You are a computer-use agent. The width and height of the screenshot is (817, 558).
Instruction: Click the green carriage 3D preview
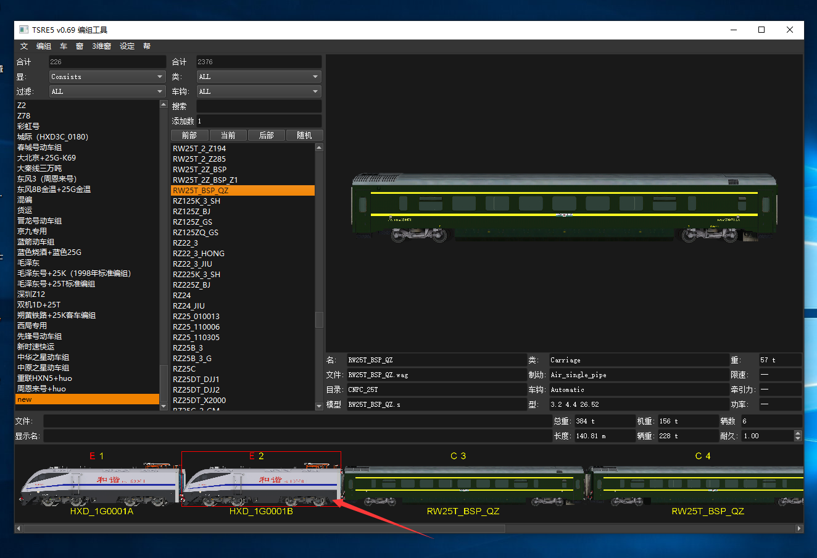(x=565, y=207)
